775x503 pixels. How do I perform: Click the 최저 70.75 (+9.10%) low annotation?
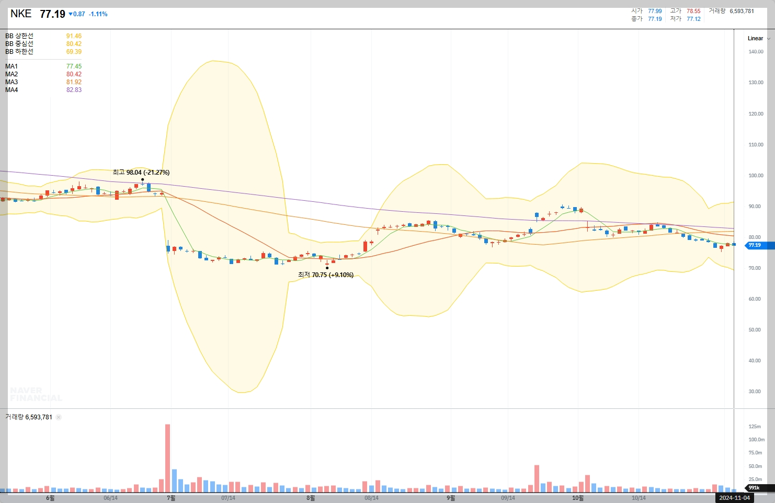tap(326, 275)
